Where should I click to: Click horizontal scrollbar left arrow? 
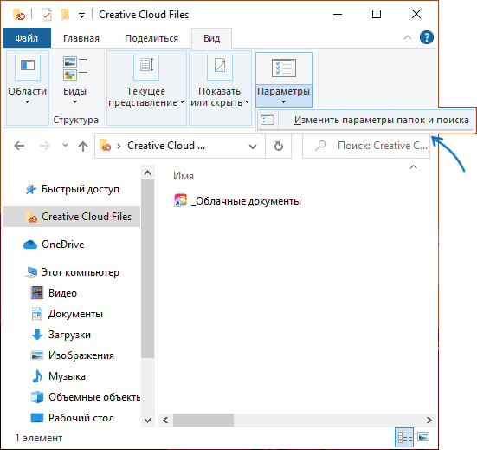click(165, 421)
